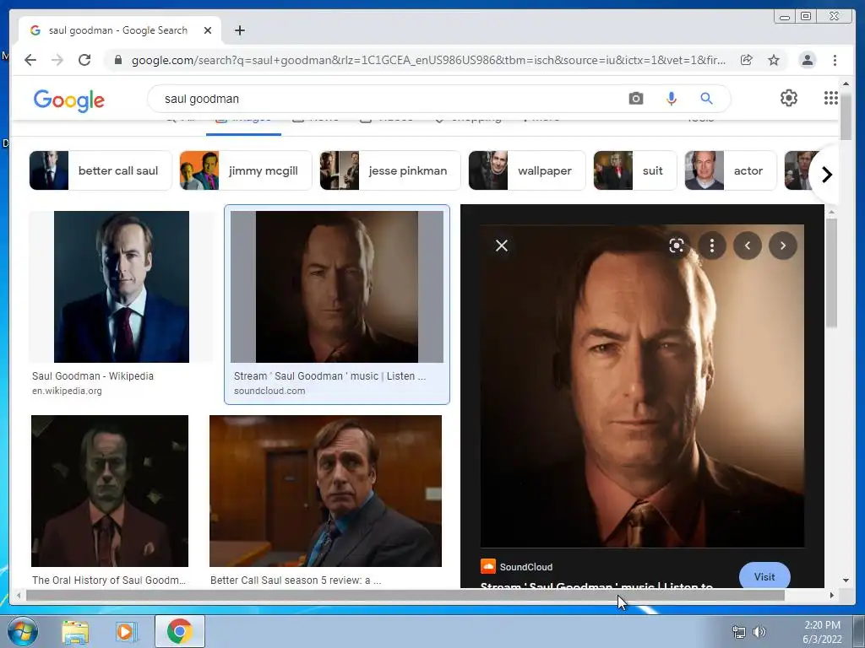The image size is (865, 648).
Task: Bookmark this page with the star
Action: 774,60
